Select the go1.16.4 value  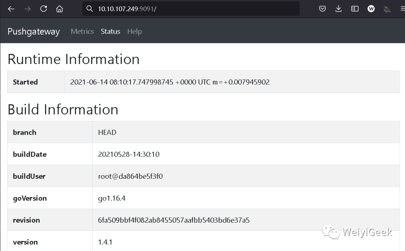pos(112,198)
